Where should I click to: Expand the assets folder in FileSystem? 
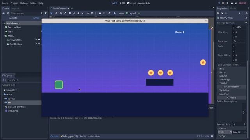5,98
